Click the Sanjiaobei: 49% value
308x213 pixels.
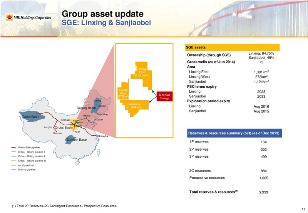point(261,58)
